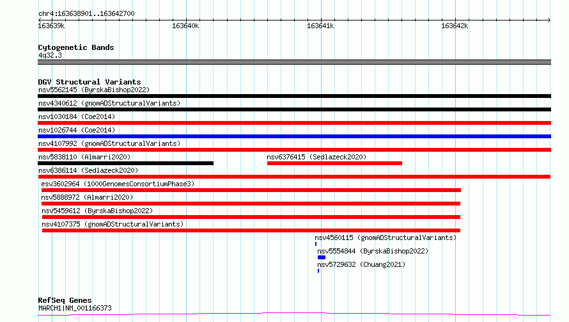
Task: Click the short red nsv6376415 bar
Action: 334,163
